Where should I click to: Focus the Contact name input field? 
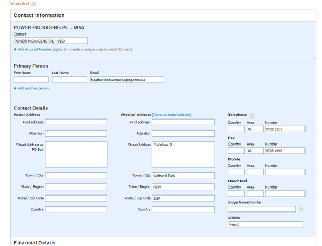click(x=50, y=40)
